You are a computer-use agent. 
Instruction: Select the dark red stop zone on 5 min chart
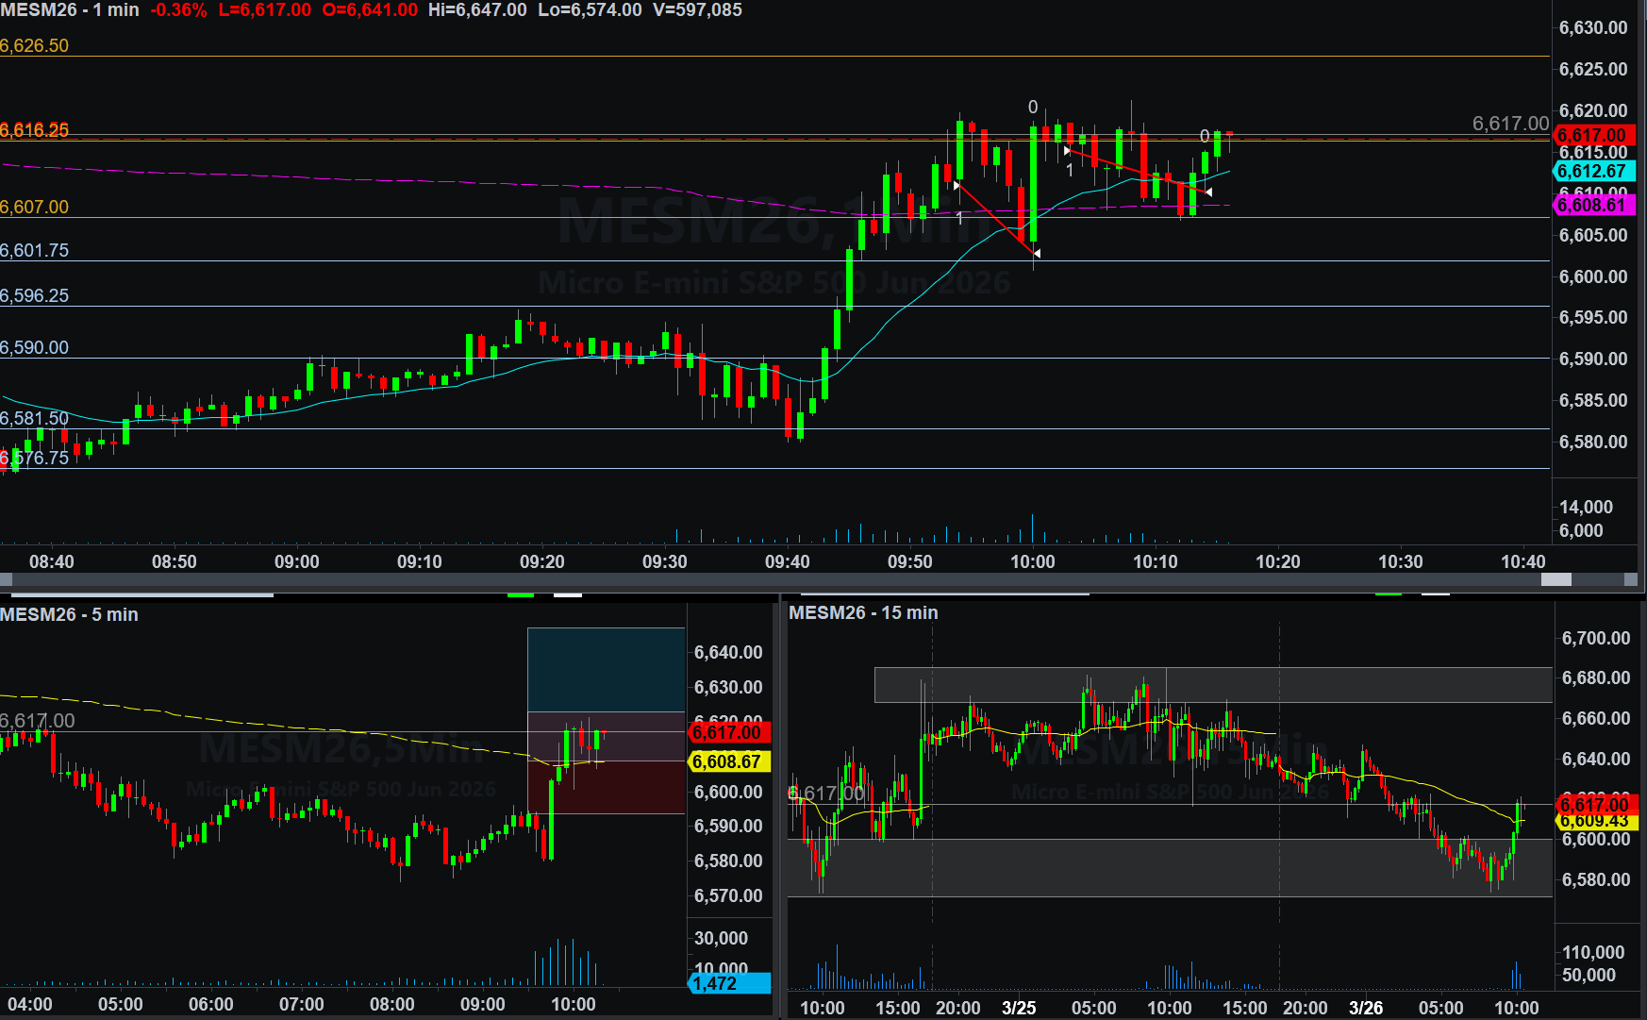(x=606, y=787)
